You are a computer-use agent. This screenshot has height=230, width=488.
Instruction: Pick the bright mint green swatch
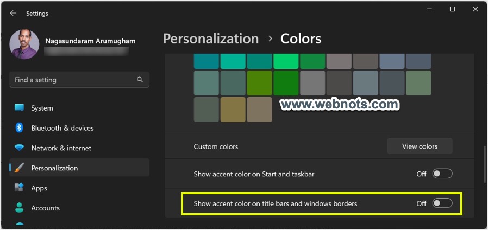click(286, 61)
